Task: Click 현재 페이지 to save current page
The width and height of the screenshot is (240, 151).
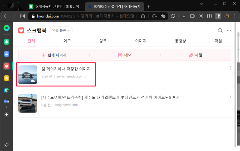Action: (54, 55)
